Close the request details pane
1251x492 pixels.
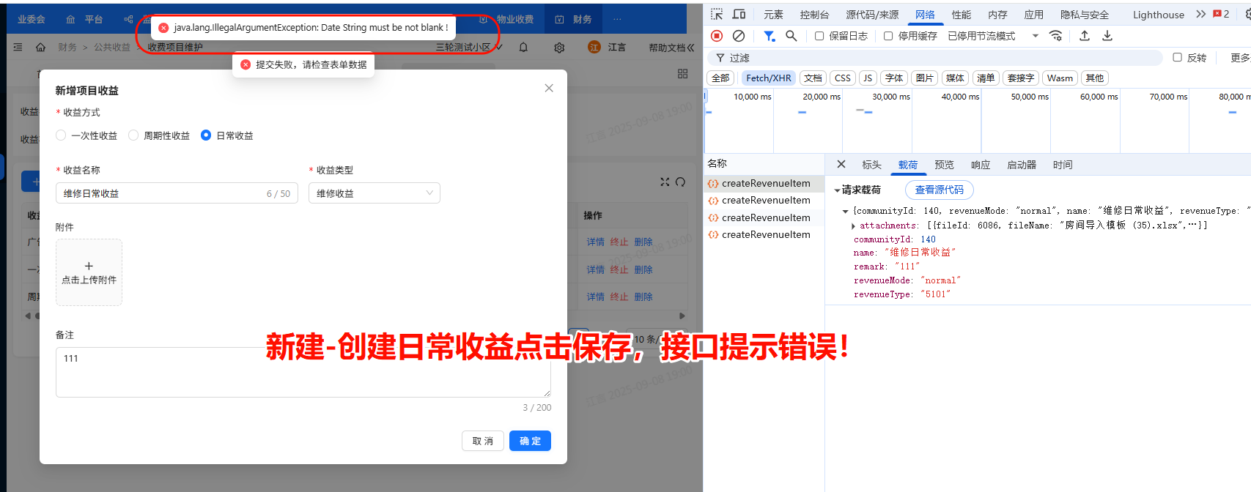(841, 165)
